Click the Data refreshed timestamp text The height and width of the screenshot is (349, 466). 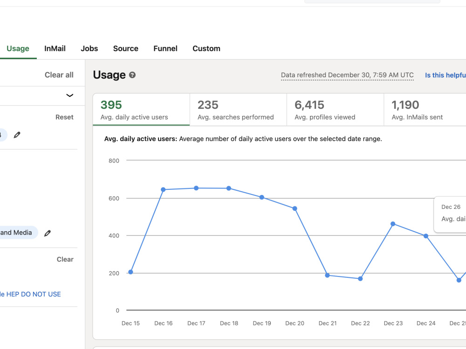click(x=347, y=75)
